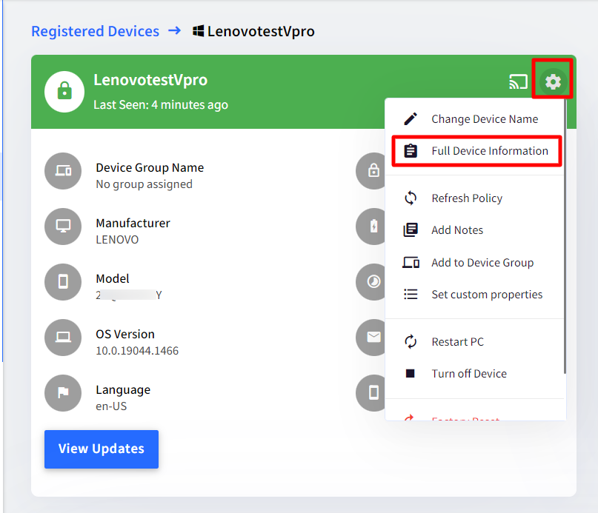Click the stop square icon beside Turn off Device
The image size is (598, 513).
click(x=410, y=374)
